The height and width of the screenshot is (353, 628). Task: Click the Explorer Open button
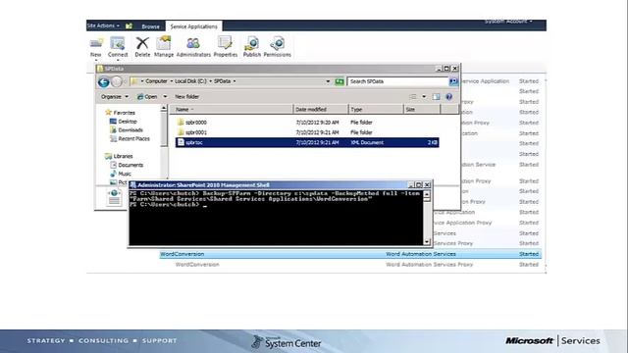click(x=147, y=96)
